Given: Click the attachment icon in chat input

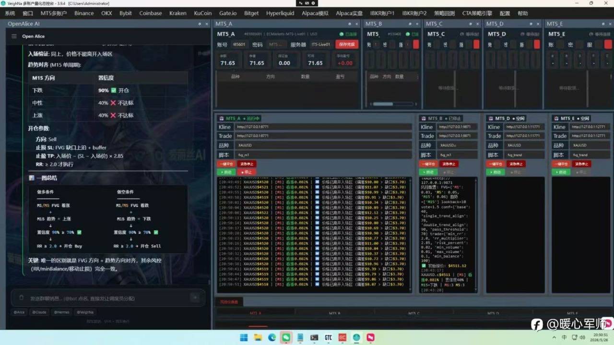Looking at the screenshot, I should tap(21, 297).
